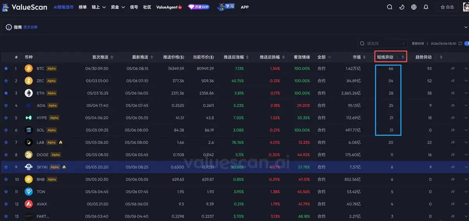Open the search magnifier in the top bar
This screenshot has height=221, width=469.
pos(390,7)
